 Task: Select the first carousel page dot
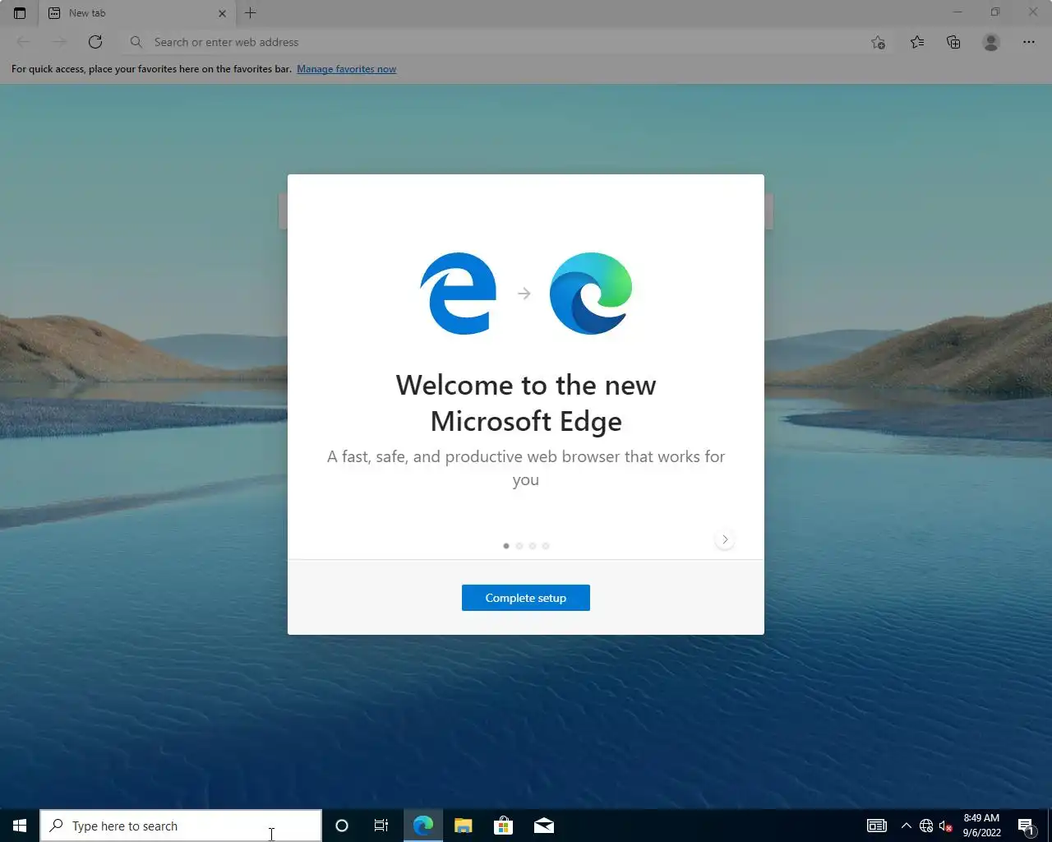coord(506,546)
